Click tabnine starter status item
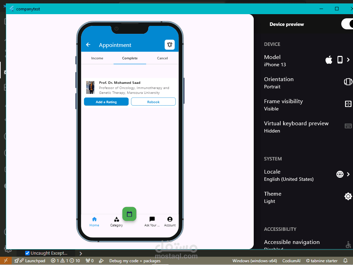 point(322,261)
